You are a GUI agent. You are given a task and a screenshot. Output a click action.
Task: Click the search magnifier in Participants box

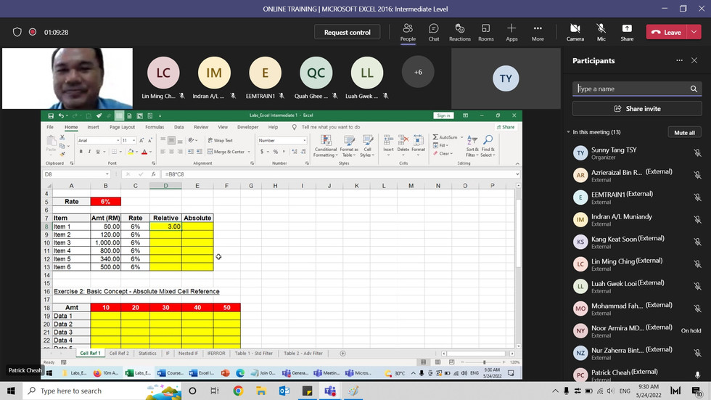click(694, 89)
